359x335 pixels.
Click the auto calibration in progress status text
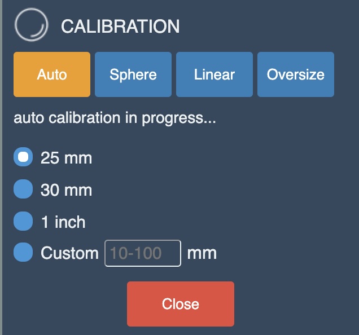[115, 118]
